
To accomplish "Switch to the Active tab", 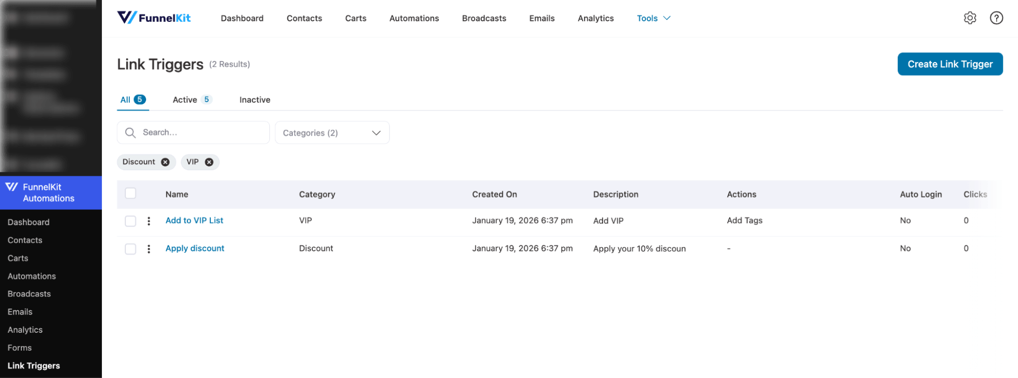I will coord(192,100).
